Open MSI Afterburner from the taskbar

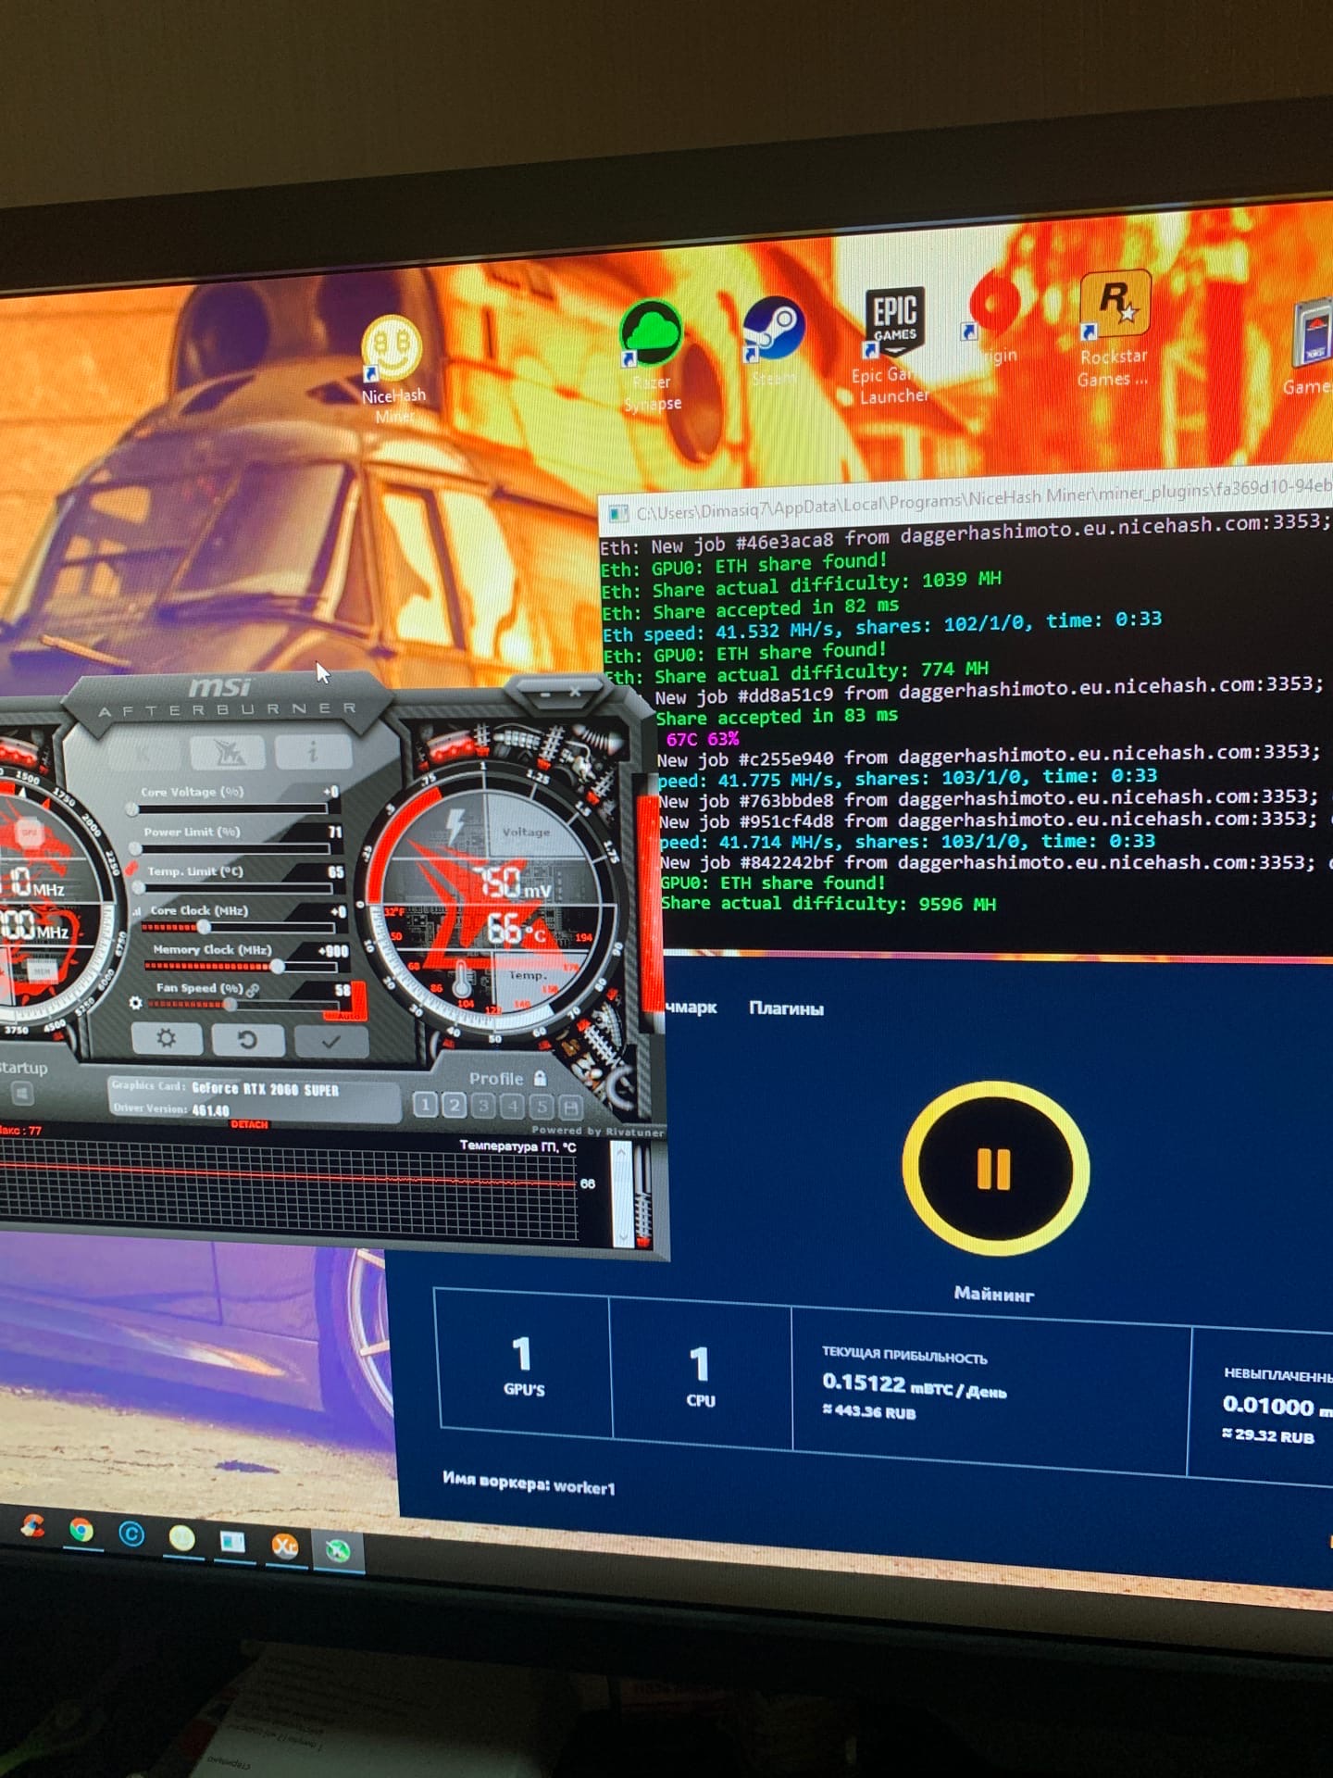[337, 1549]
